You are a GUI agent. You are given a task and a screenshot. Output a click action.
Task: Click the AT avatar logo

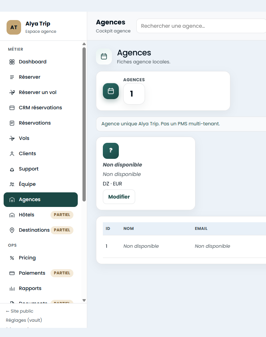pyautogui.click(x=14, y=27)
